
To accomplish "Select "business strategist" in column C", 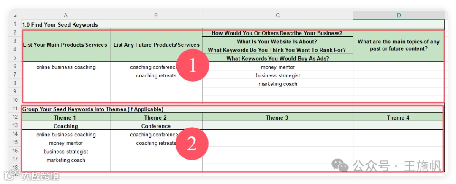I will (x=277, y=76).
